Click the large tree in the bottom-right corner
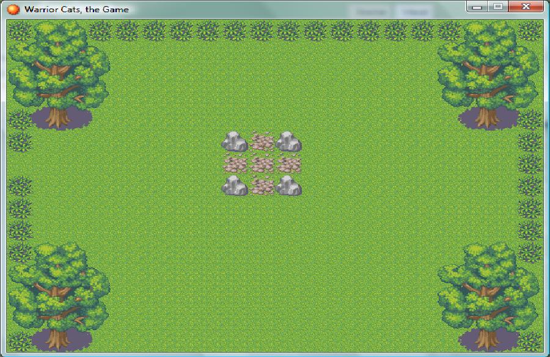The height and width of the screenshot is (357, 550). (x=488, y=297)
